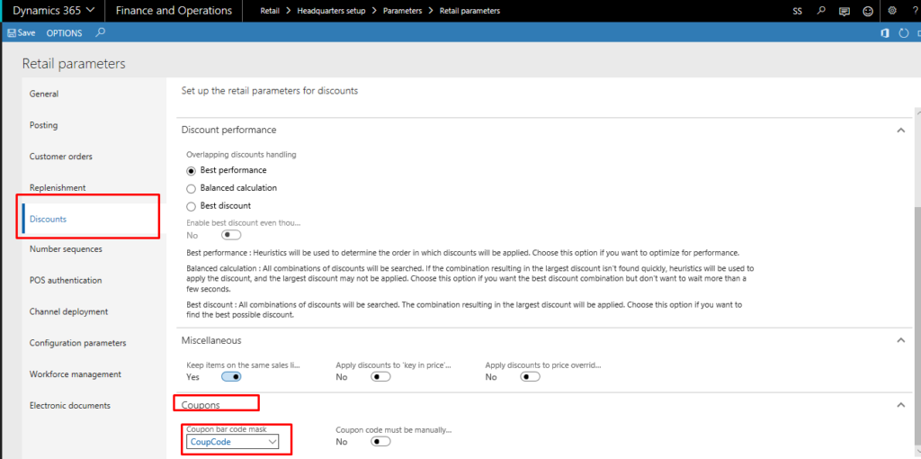Open in Microsoft Office icon
This screenshot has width=921, height=459.
[884, 33]
